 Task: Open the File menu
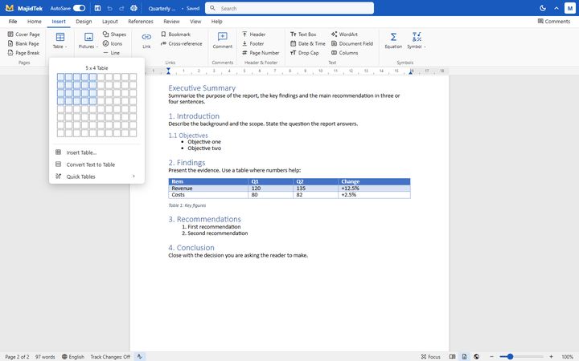[x=13, y=22]
